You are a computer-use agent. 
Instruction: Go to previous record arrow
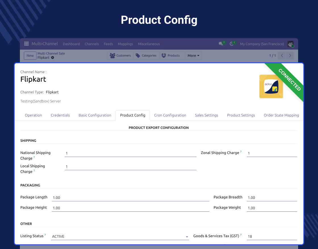click(282, 55)
